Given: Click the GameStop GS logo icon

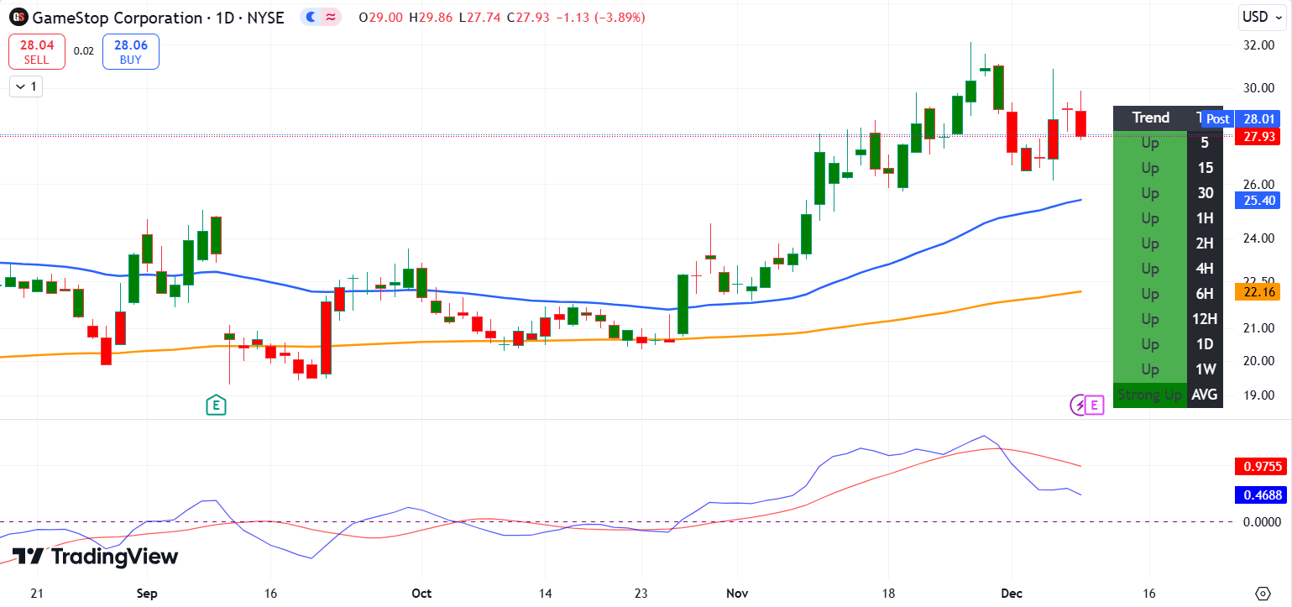Looking at the screenshot, I should [18, 17].
